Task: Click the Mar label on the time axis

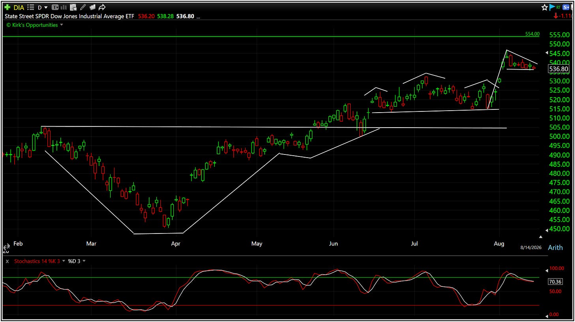Action: coord(91,243)
